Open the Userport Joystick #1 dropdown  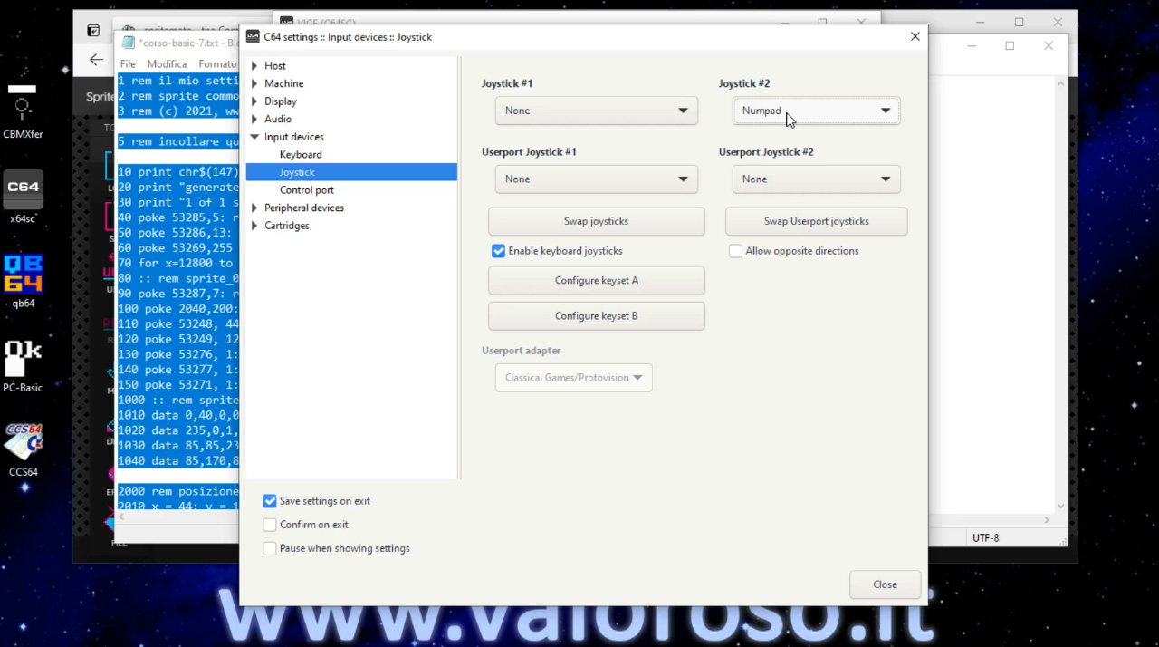click(x=596, y=179)
